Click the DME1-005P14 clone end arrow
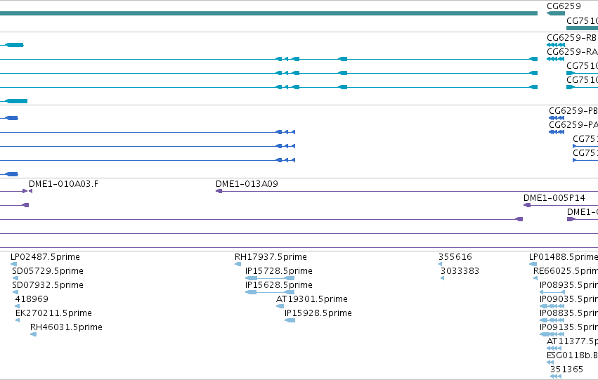 click(x=527, y=205)
